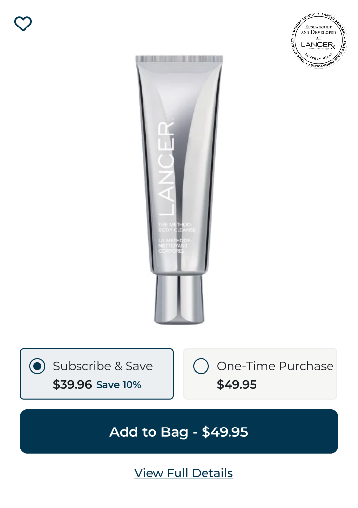
Task: Click the 'Beverly Hills' text in the seal
Action: point(319,57)
